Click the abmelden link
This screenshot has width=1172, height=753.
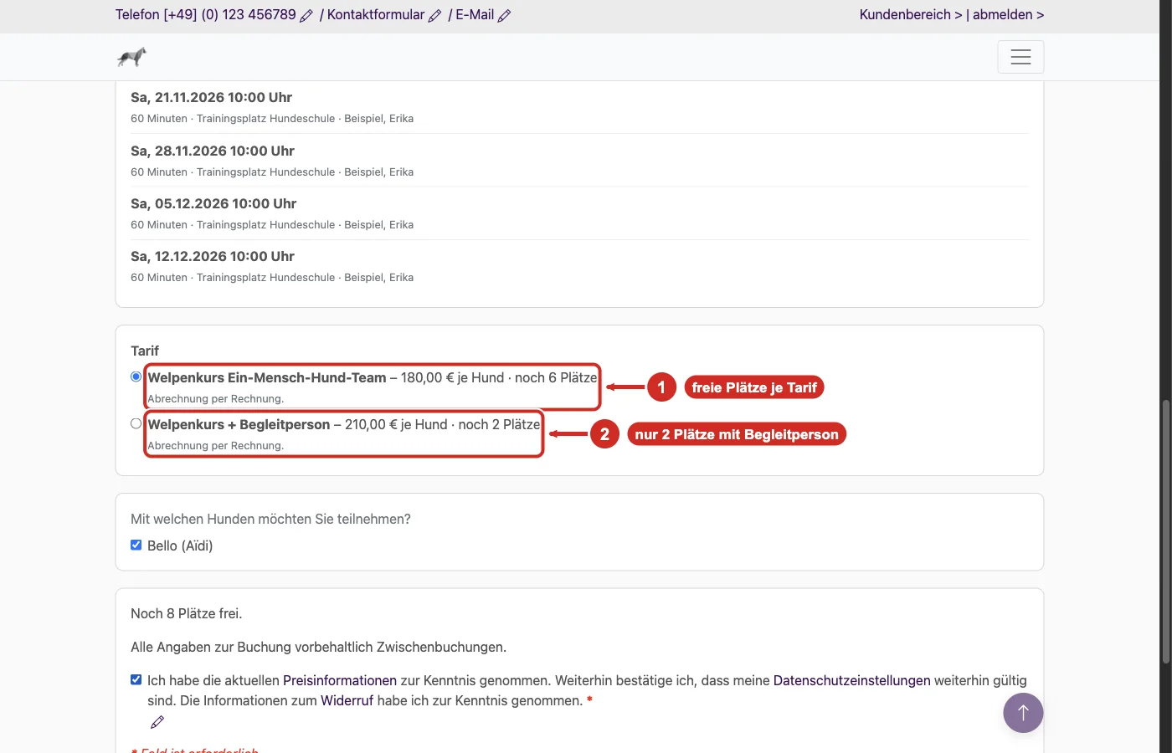1008,15
